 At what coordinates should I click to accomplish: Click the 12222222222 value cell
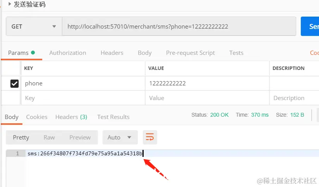pyautogui.click(x=207, y=83)
